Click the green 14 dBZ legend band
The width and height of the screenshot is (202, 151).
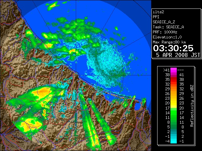pos(174,113)
